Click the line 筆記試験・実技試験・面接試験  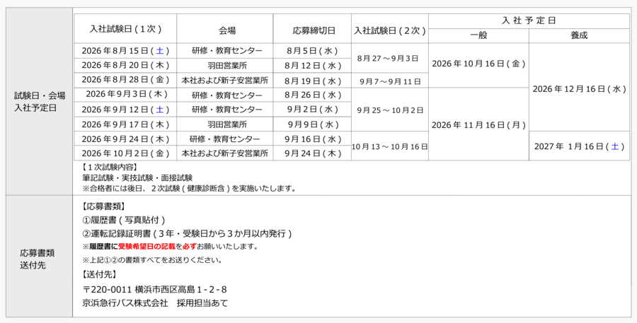pyautogui.click(x=137, y=177)
